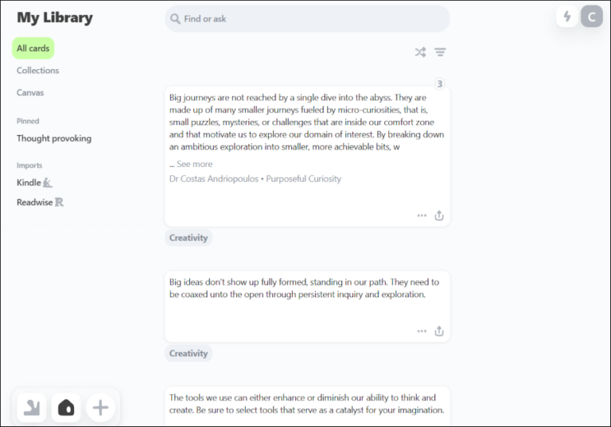Select All cards in the sidebar

pyautogui.click(x=33, y=49)
